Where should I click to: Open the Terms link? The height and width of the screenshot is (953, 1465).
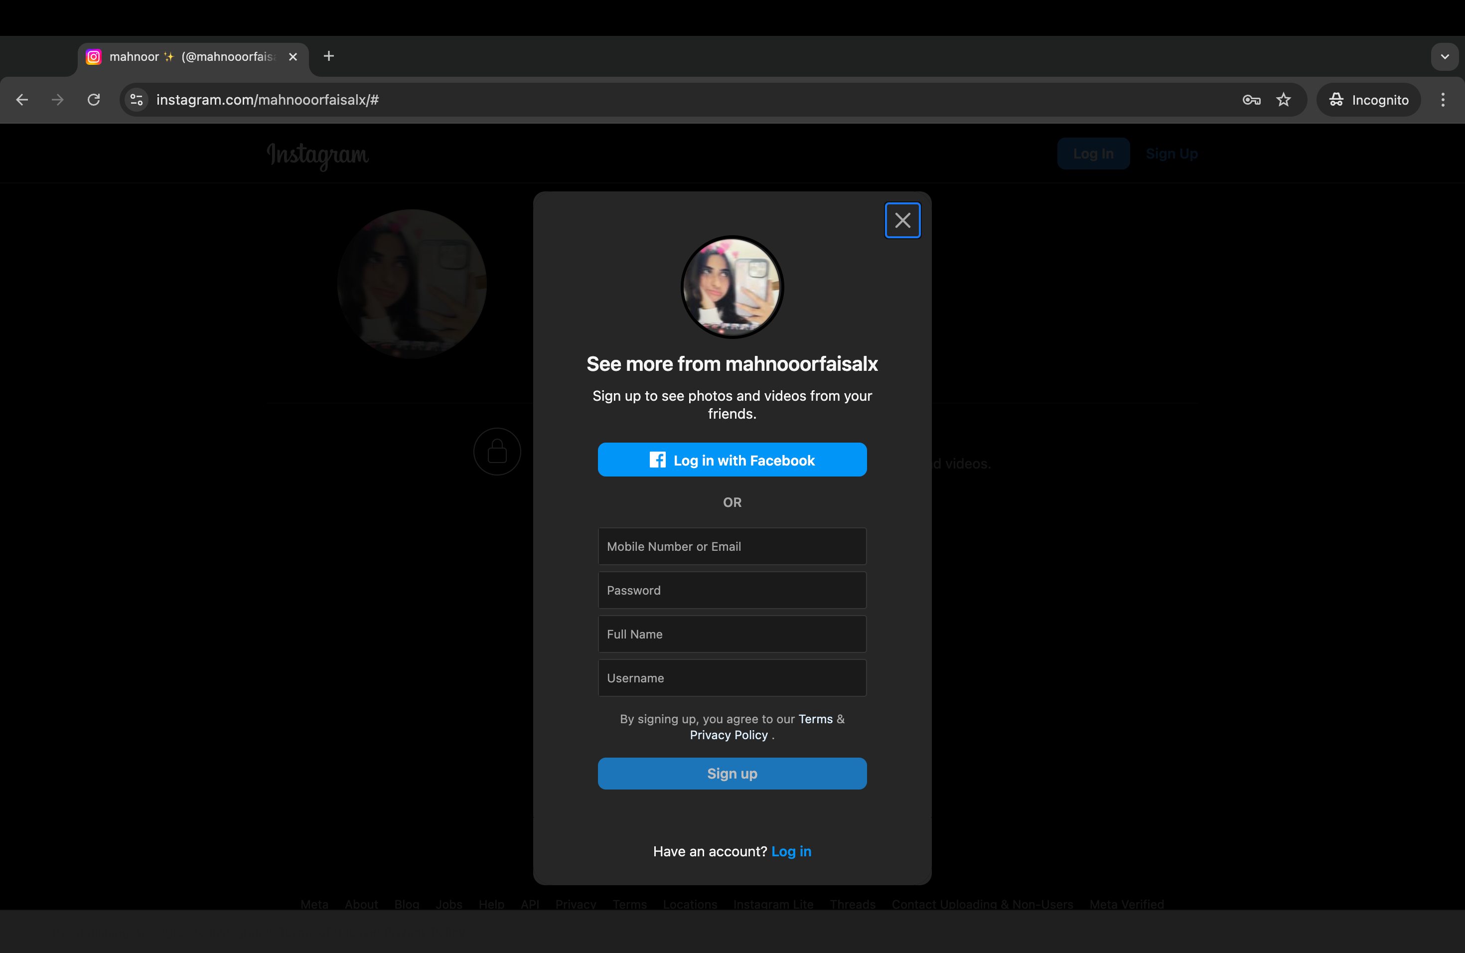[815, 718]
